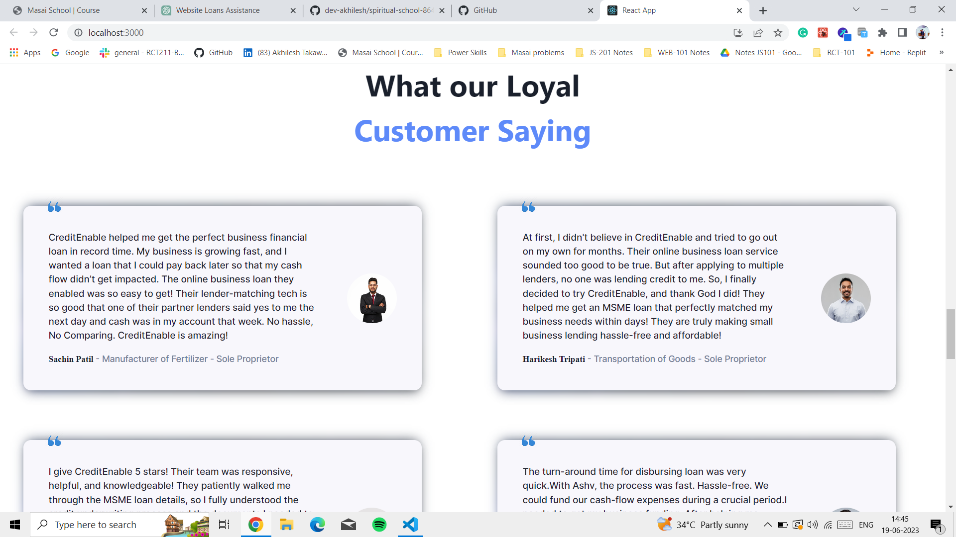Viewport: 956px width, 537px height.
Task: Bookmark this tab with star icon
Action: click(x=778, y=32)
